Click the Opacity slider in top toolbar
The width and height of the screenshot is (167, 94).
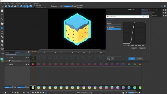click(69, 6)
